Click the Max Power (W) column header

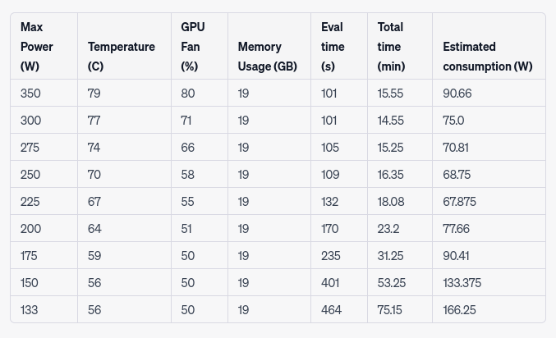(x=37, y=47)
